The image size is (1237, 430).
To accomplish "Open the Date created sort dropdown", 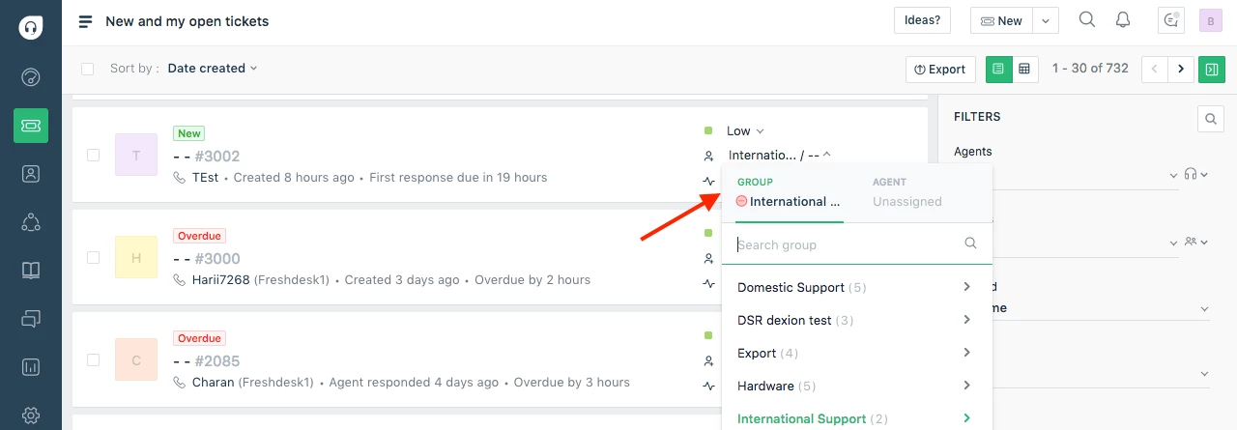I will (x=213, y=69).
